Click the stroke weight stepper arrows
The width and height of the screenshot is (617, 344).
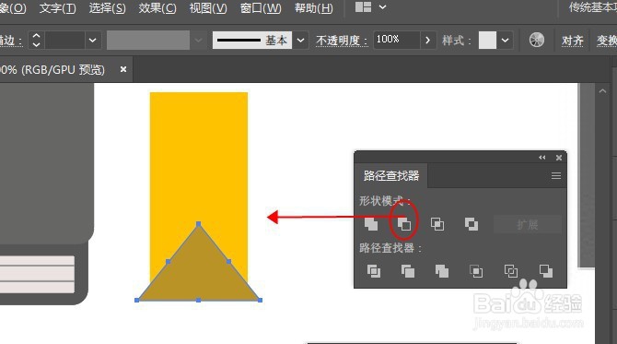pos(36,41)
